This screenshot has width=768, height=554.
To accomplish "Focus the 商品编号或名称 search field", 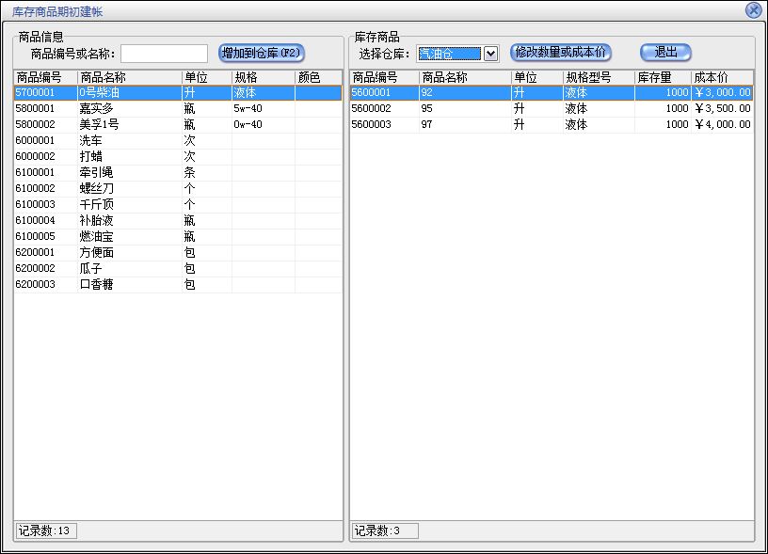I will pyautogui.click(x=164, y=54).
